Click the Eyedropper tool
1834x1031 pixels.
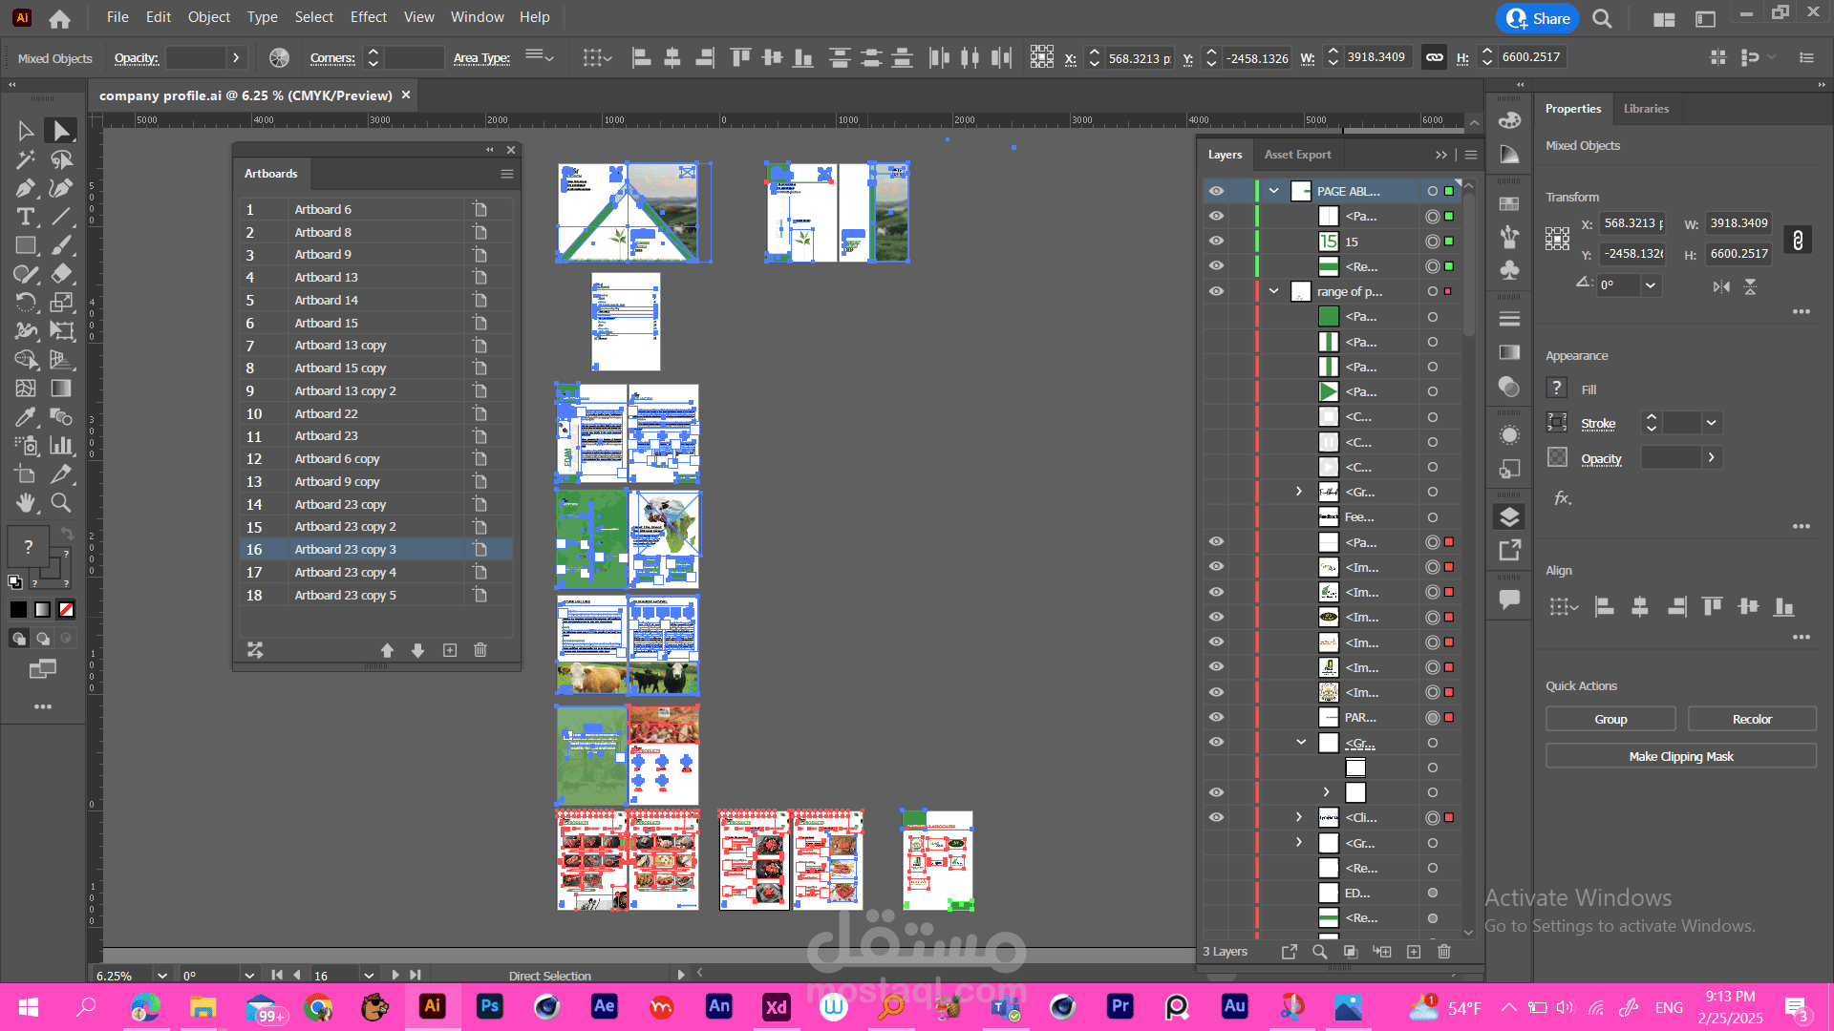[26, 417]
